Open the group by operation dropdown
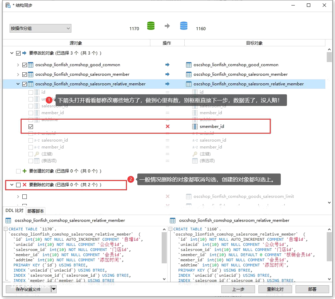 pyautogui.click(x=41, y=28)
